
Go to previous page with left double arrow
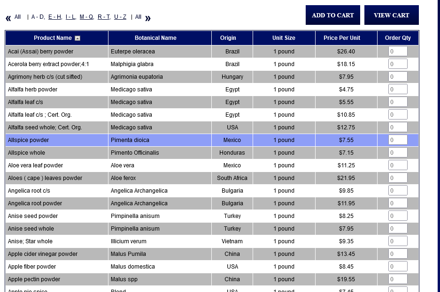(8, 18)
